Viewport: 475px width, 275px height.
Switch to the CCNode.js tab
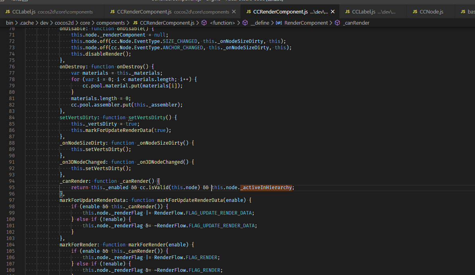click(432, 12)
